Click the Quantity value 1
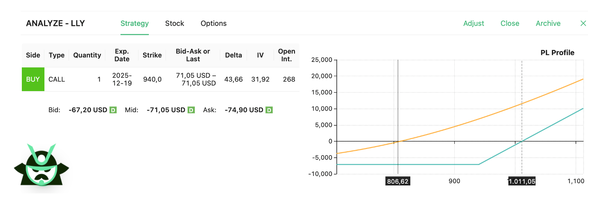The height and width of the screenshot is (204, 616). point(99,79)
